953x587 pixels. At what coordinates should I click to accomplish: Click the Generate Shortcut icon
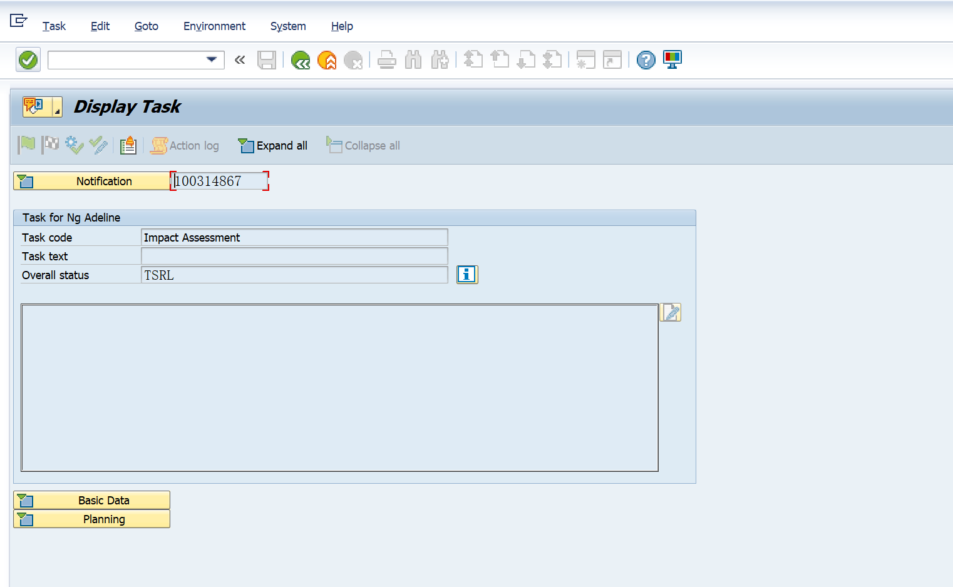612,60
